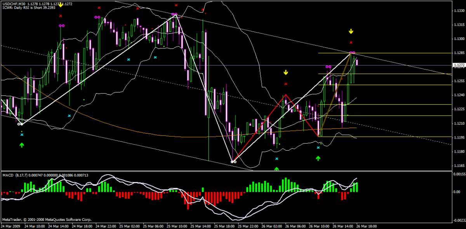466x229 pixels.
Task: Click the red x directly below the title's yellow arrow
Action: tap(61, 16)
